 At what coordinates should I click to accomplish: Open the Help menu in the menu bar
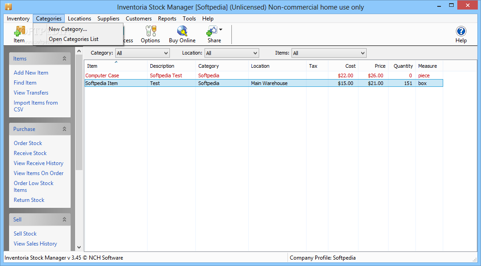[208, 19]
